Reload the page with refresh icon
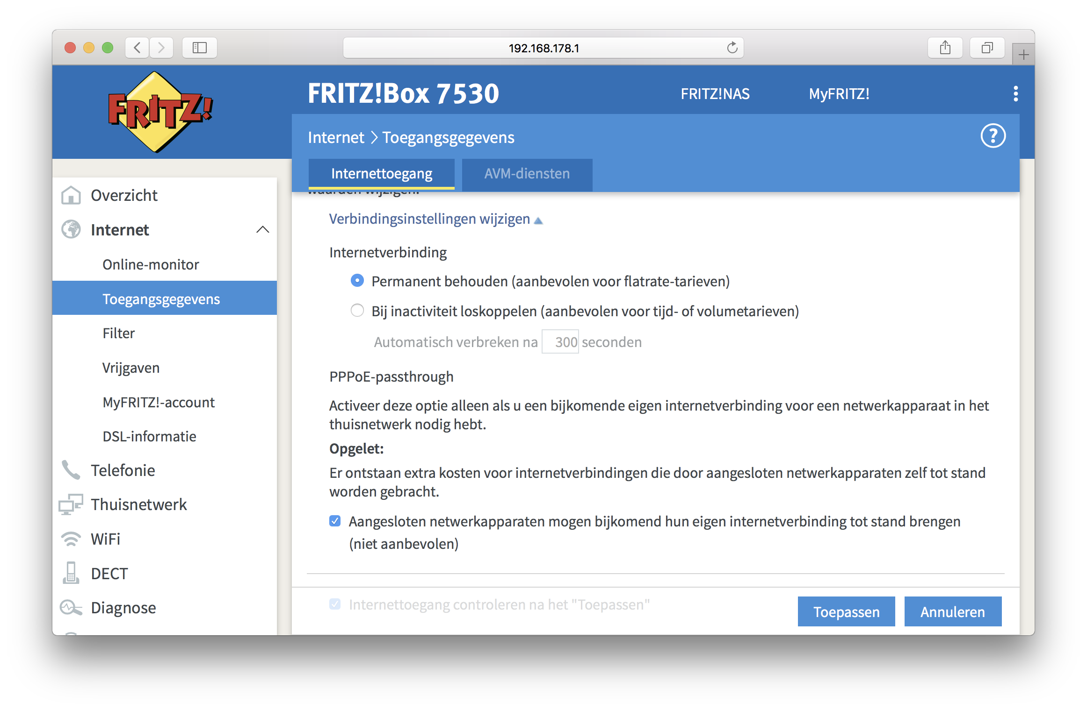 (732, 48)
